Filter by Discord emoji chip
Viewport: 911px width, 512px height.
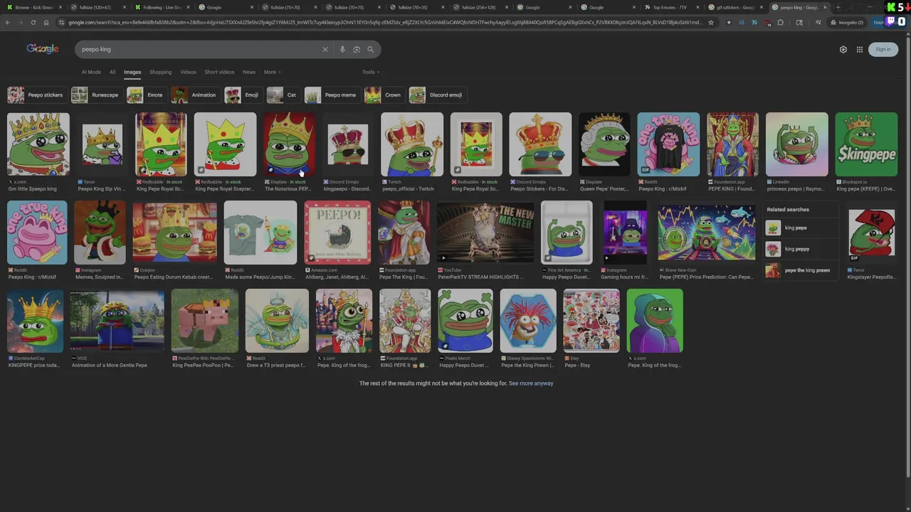click(436, 95)
